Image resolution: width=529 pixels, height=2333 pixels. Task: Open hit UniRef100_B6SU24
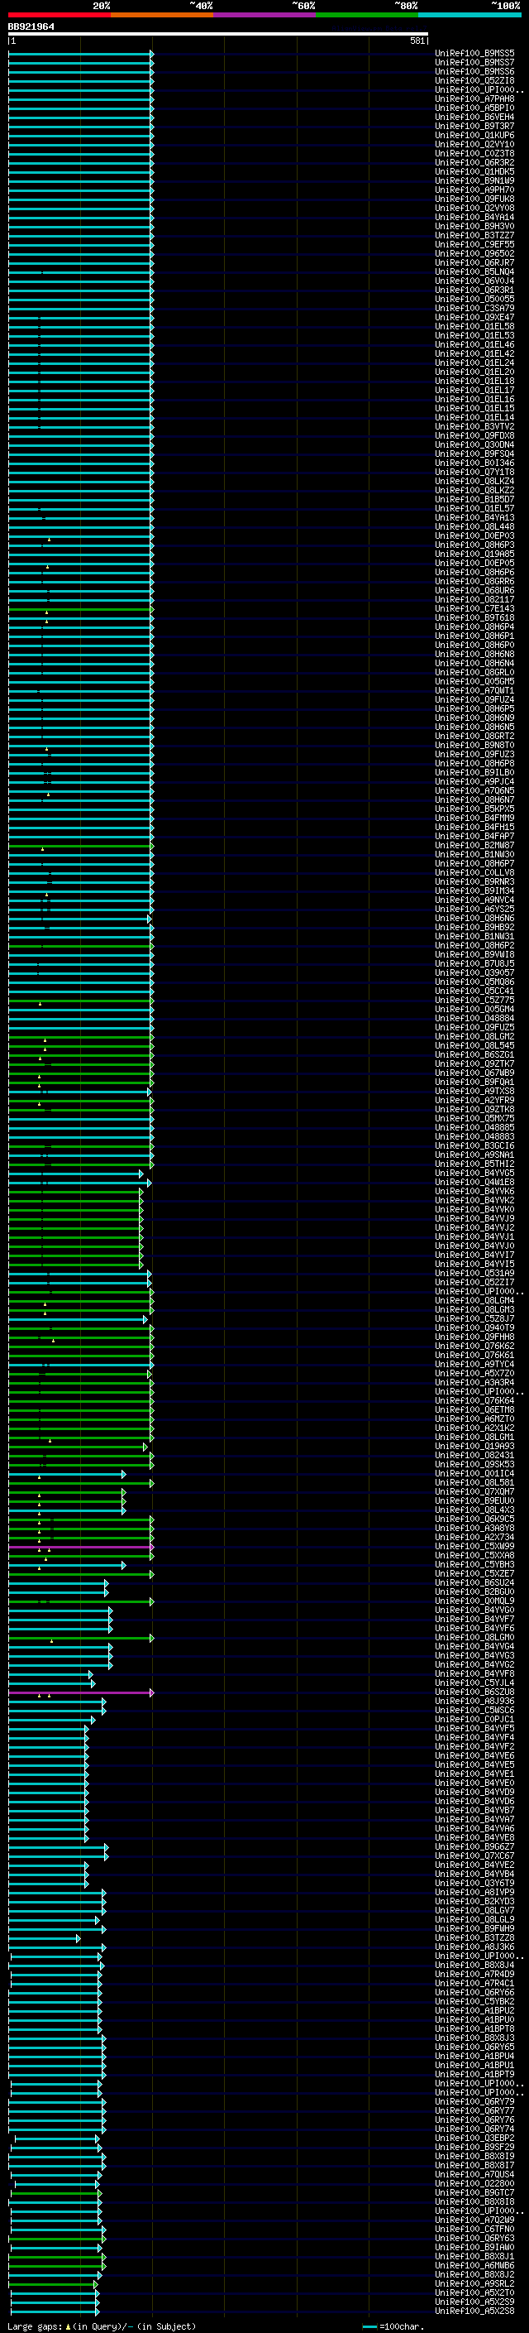(x=474, y=1582)
